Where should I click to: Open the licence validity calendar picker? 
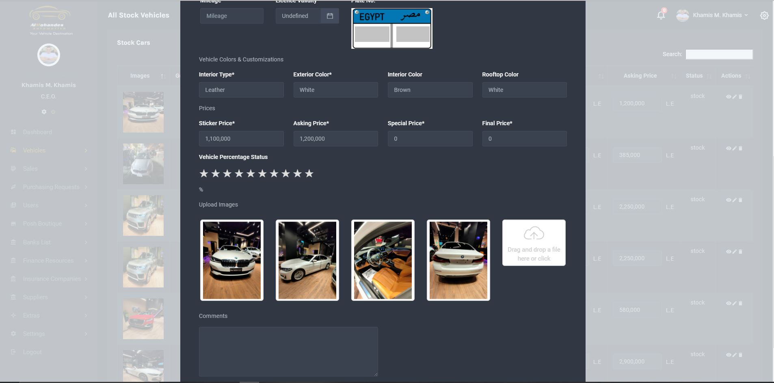click(330, 16)
